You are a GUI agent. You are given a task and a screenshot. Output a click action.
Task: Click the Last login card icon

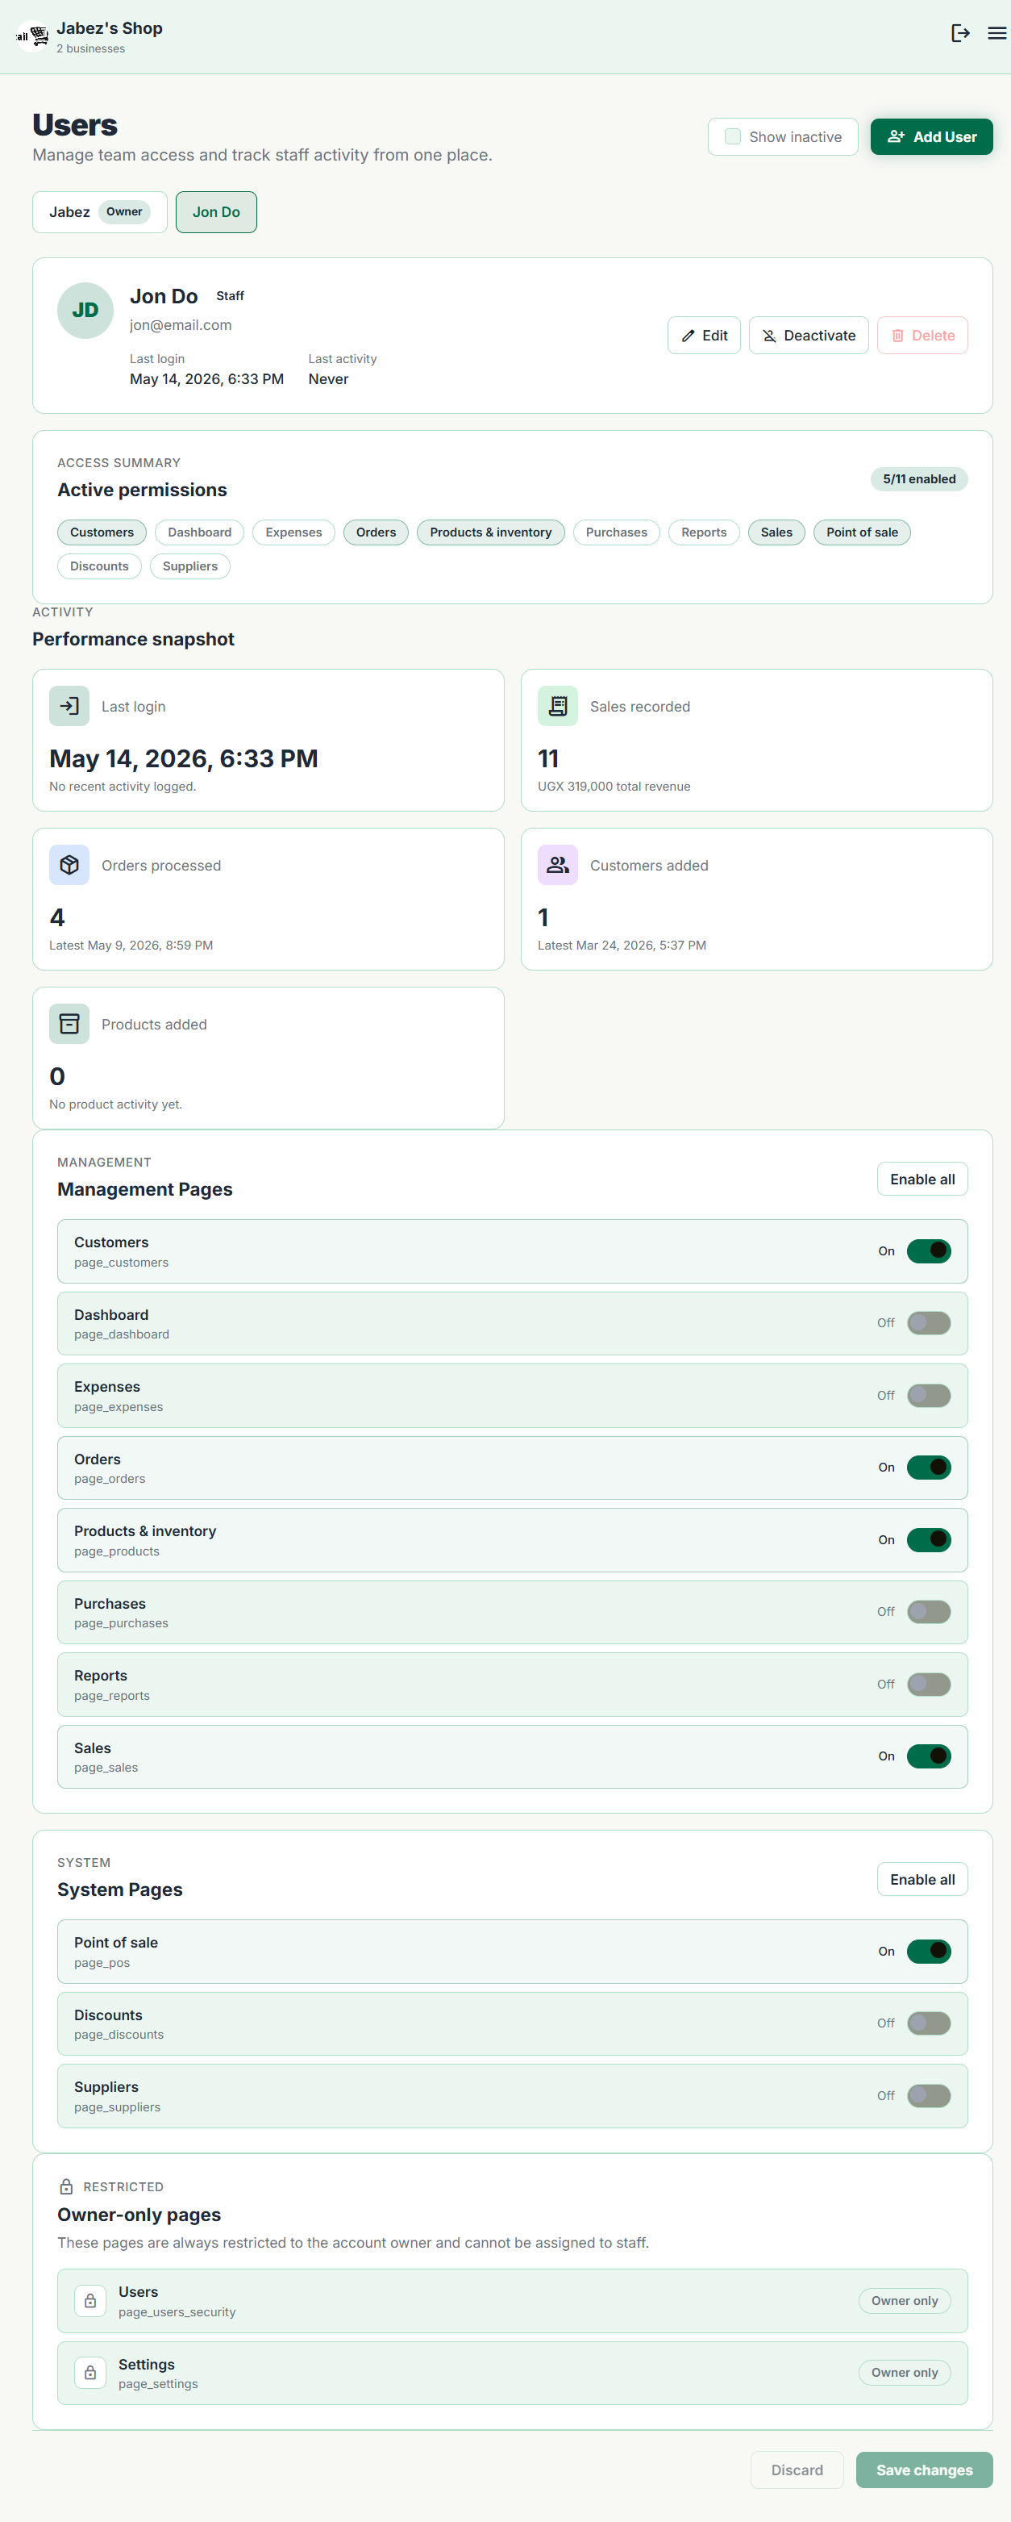[69, 706]
